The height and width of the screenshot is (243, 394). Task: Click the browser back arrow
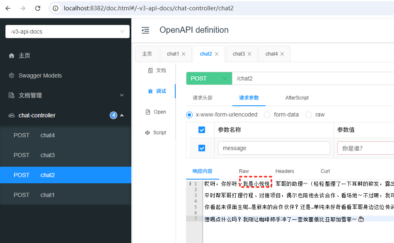(x=8, y=8)
